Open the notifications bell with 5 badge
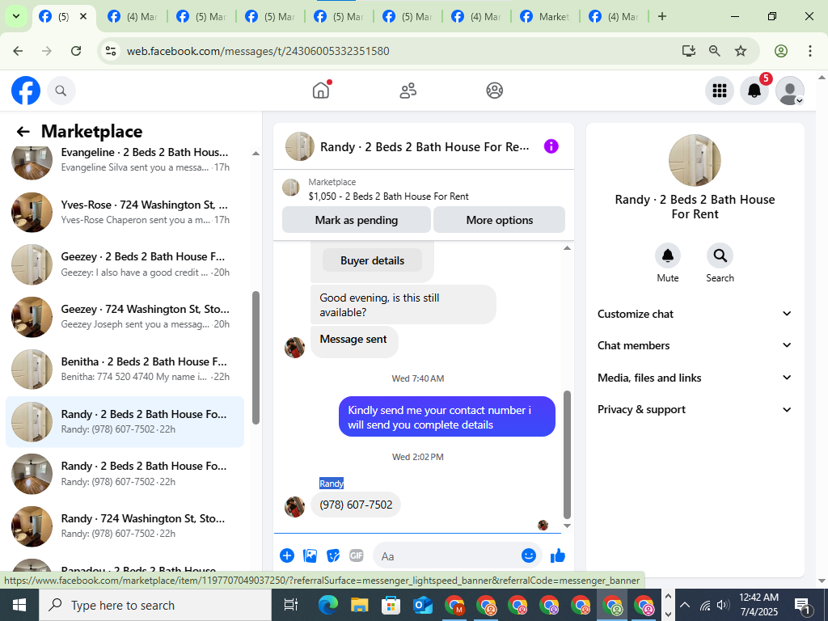This screenshot has width=828, height=621. pos(754,91)
